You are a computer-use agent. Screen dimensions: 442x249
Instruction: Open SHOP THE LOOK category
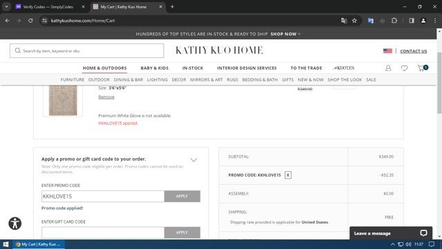pyautogui.click(x=344, y=80)
